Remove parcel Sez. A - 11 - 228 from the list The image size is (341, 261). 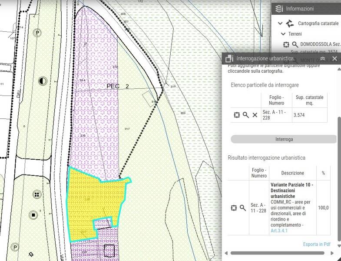[x=255, y=115]
